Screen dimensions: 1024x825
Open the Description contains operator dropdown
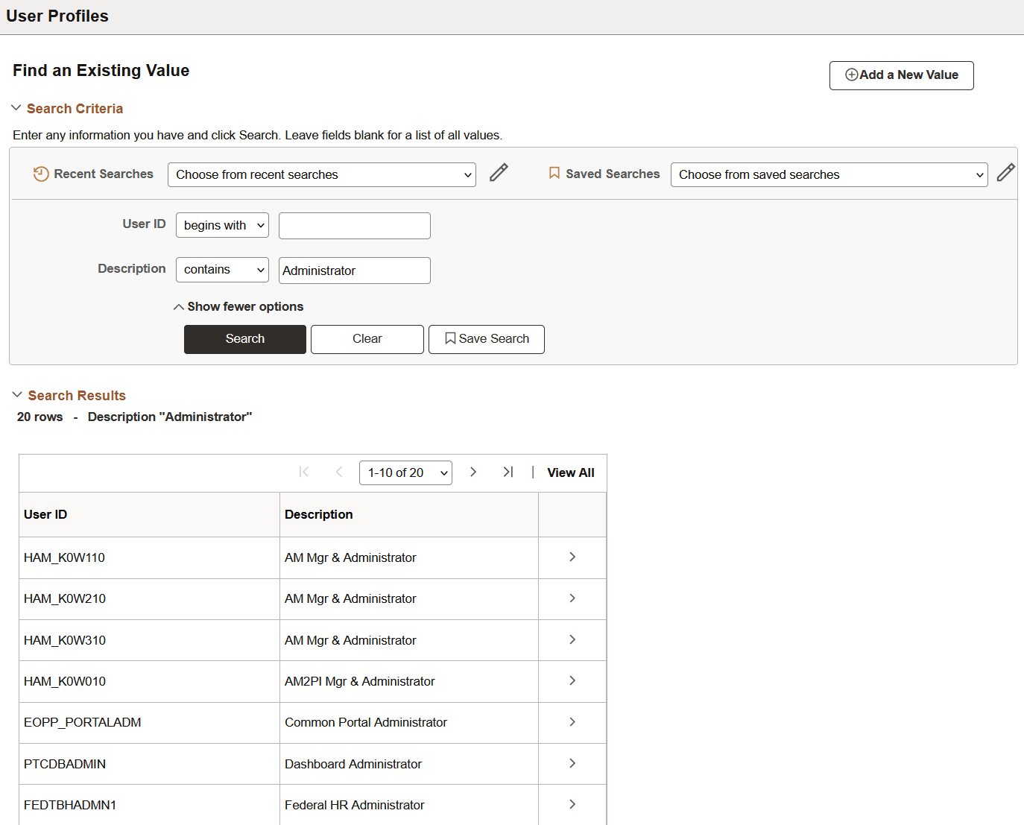221,270
